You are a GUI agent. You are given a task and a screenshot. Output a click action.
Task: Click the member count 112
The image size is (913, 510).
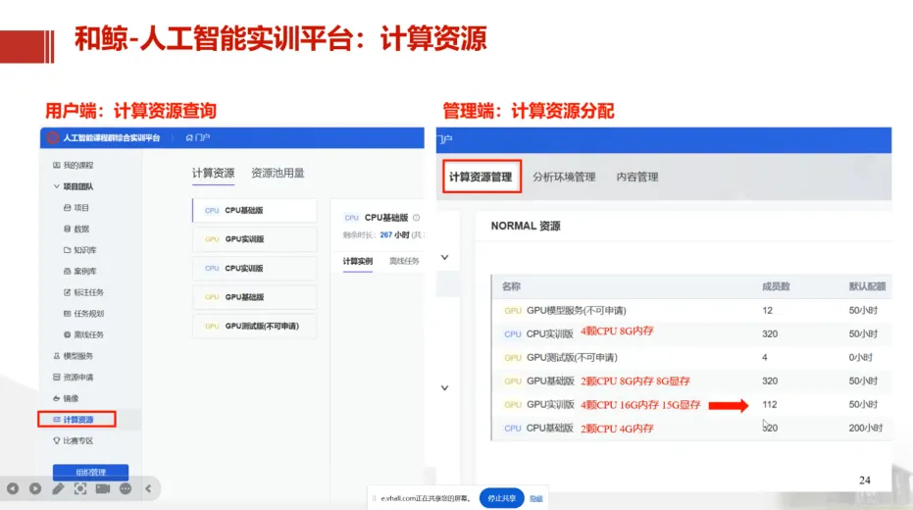[770, 405]
